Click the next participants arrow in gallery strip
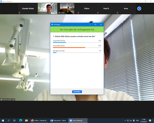Image resolution: width=154 pixels, height=123 pixels. pos(139,8)
